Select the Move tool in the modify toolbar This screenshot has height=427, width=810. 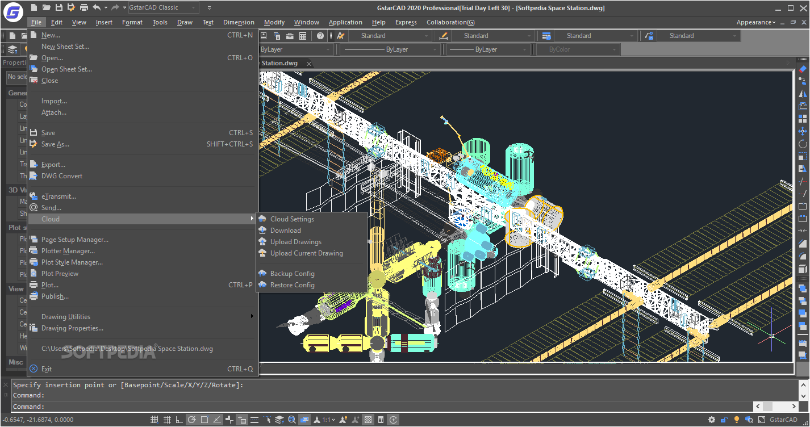coord(803,131)
